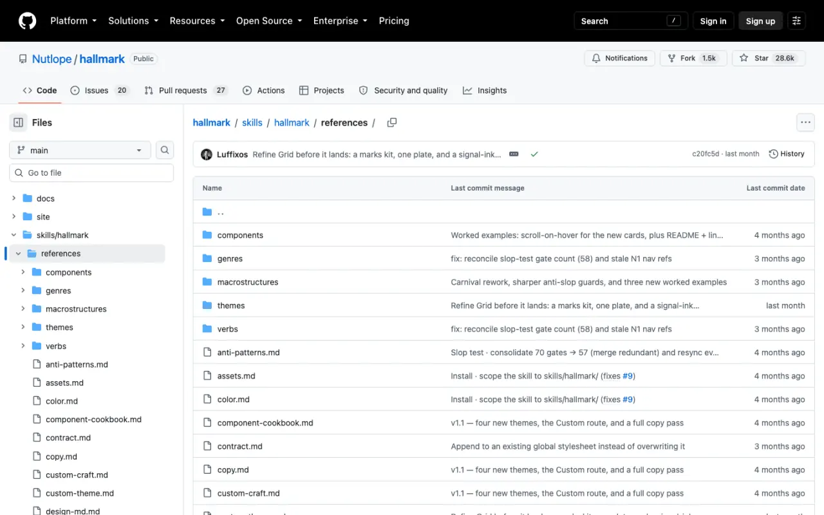Switch to the Issues tab
This screenshot has height=515, width=824.
(x=100, y=90)
